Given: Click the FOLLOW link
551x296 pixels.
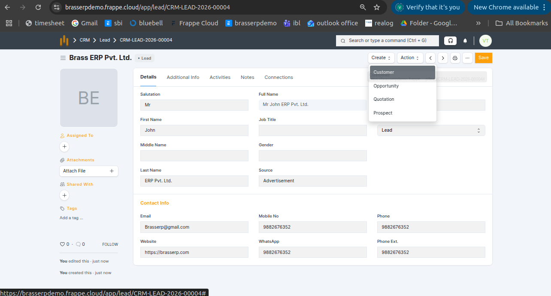Looking at the screenshot, I should pos(110,244).
